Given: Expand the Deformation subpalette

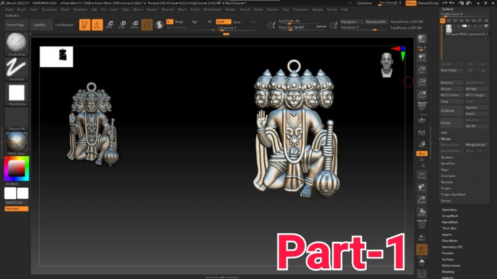Looking at the screenshot, I should (451, 265).
